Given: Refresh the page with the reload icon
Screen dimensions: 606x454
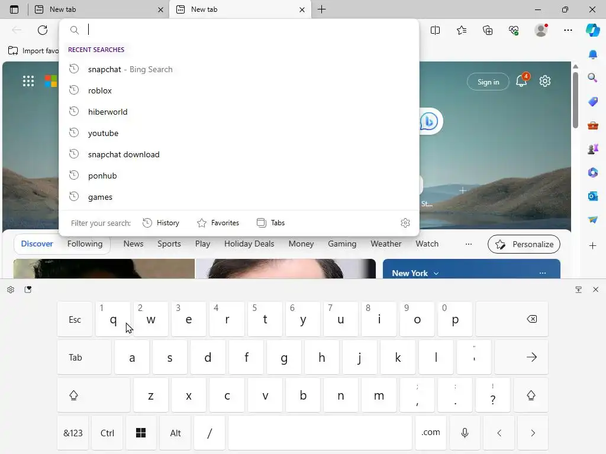Looking at the screenshot, I should (x=43, y=30).
